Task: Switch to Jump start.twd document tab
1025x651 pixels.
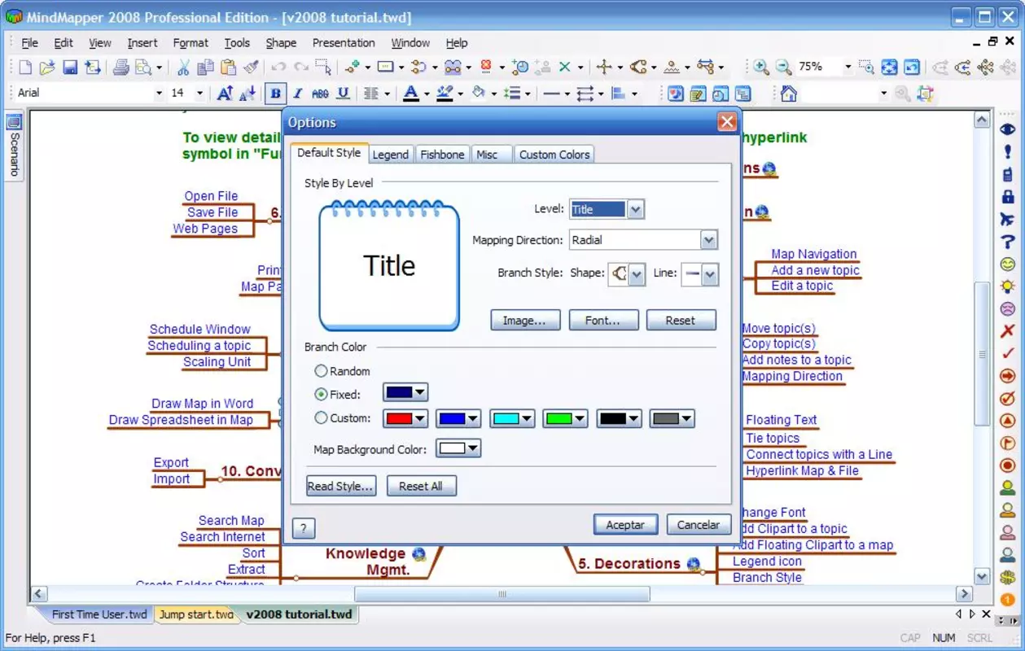Action: [x=195, y=614]
